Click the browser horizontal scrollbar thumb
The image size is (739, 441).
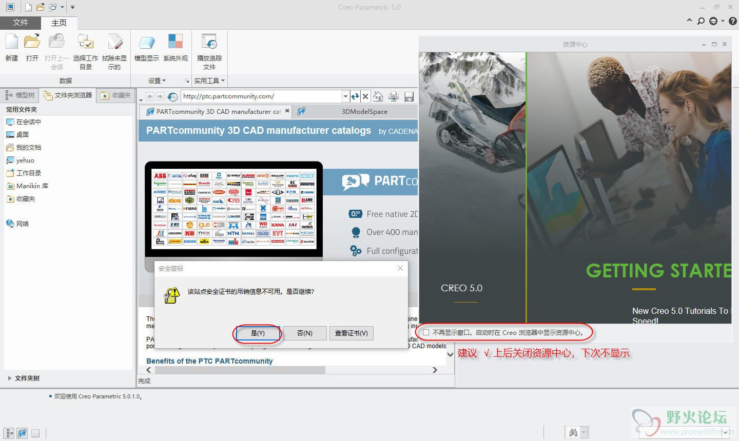tap(239, 370)
